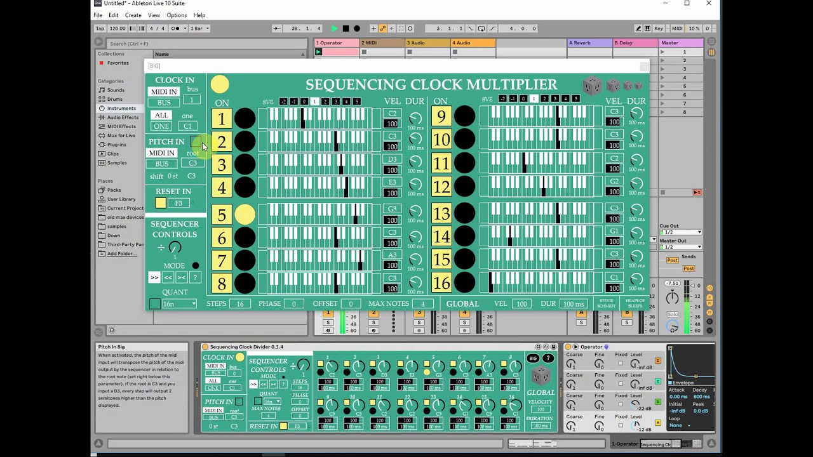Open the Operator Loop None dropdown
Screen dimensions: 813x457
pyautogui.click(x=679, y=425)
